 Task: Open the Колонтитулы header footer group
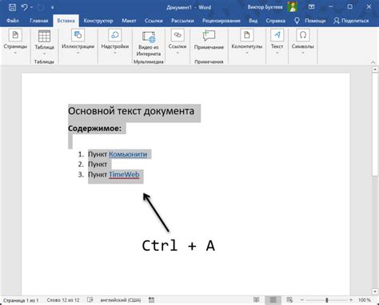pos(247,42)
